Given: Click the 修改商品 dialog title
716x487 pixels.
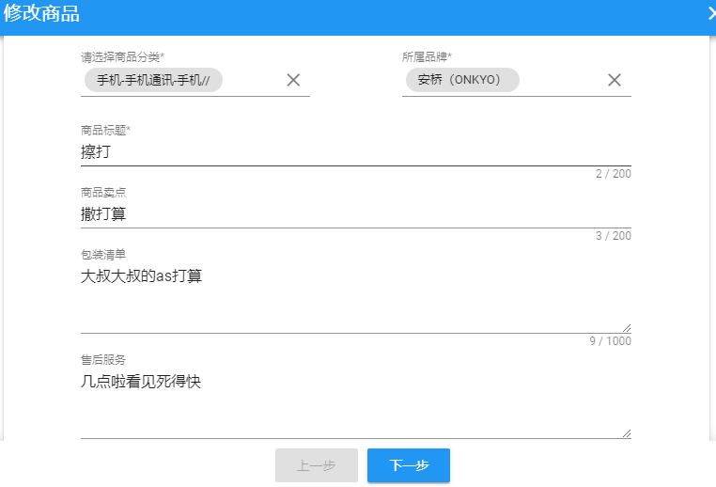Looking at the screenshot, I should (x=41, y=13).
